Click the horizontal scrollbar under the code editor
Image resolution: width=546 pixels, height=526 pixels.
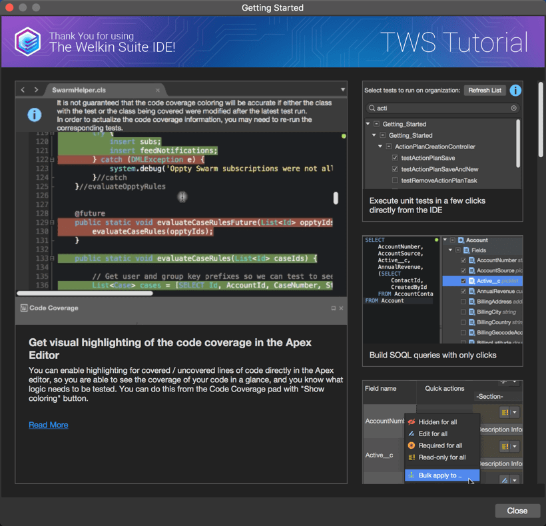point(85,293)
